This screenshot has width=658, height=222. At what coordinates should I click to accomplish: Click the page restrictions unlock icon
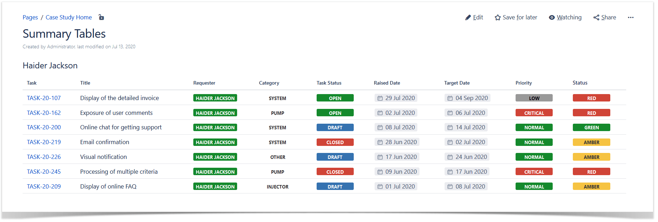[101, 17]
